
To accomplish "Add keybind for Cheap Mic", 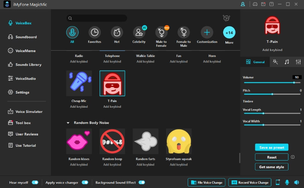I will point(79,107).
